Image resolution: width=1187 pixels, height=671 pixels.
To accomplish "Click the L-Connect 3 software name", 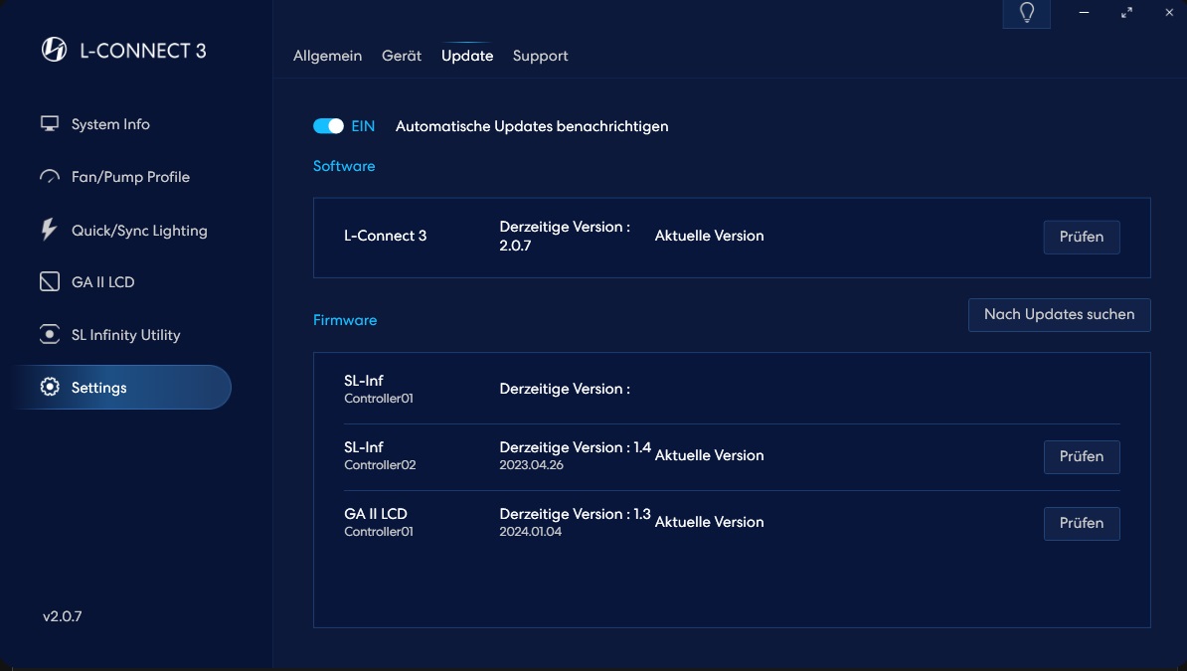I will (x=386, y=236).
